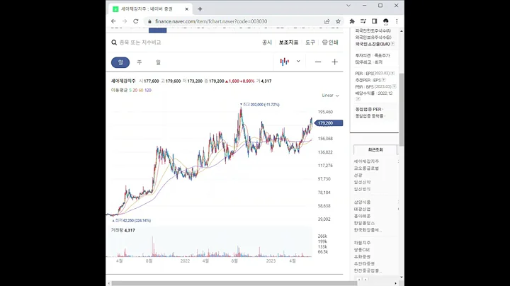510x286 pixels.
Task: Click the candlestick chart type icon
Action: tap(284, 62)
